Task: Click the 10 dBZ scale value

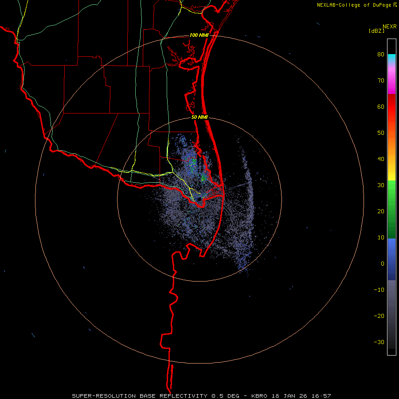Action: 381,238
